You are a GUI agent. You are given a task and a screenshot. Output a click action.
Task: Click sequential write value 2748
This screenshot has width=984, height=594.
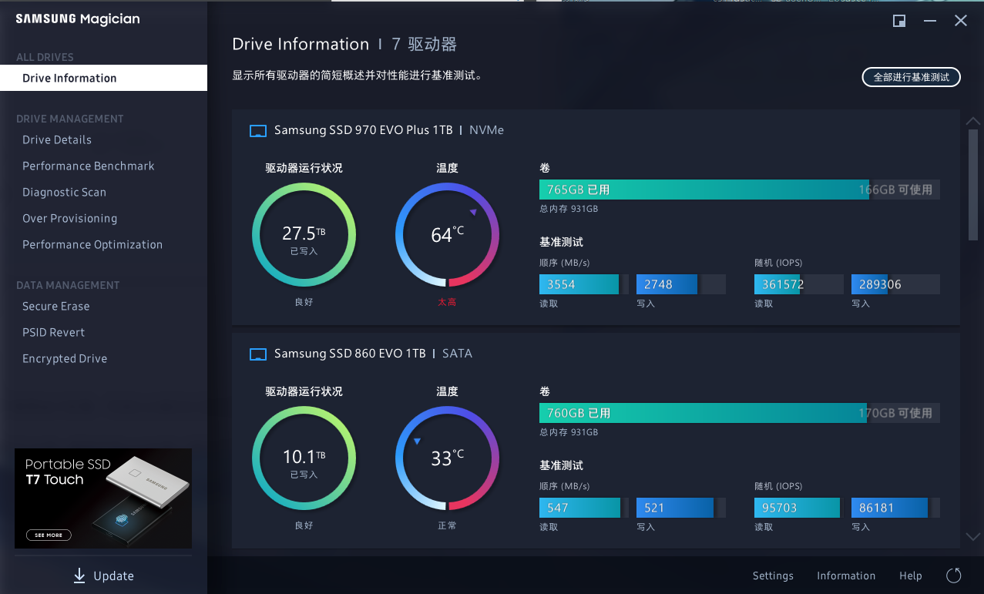pos(658,284)
